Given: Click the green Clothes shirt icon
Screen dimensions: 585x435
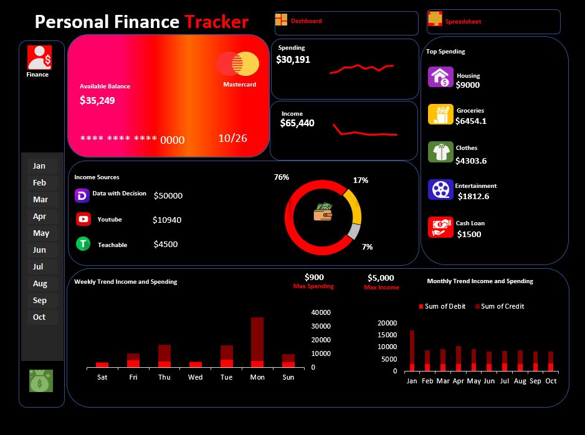Looking at the screenshot, I should pos(440,152).
